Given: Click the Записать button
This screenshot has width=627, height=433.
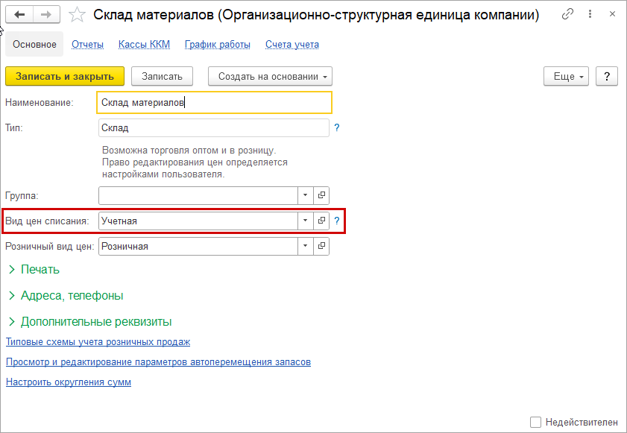Looking at the screenshot, I should (x=162, y=76).
